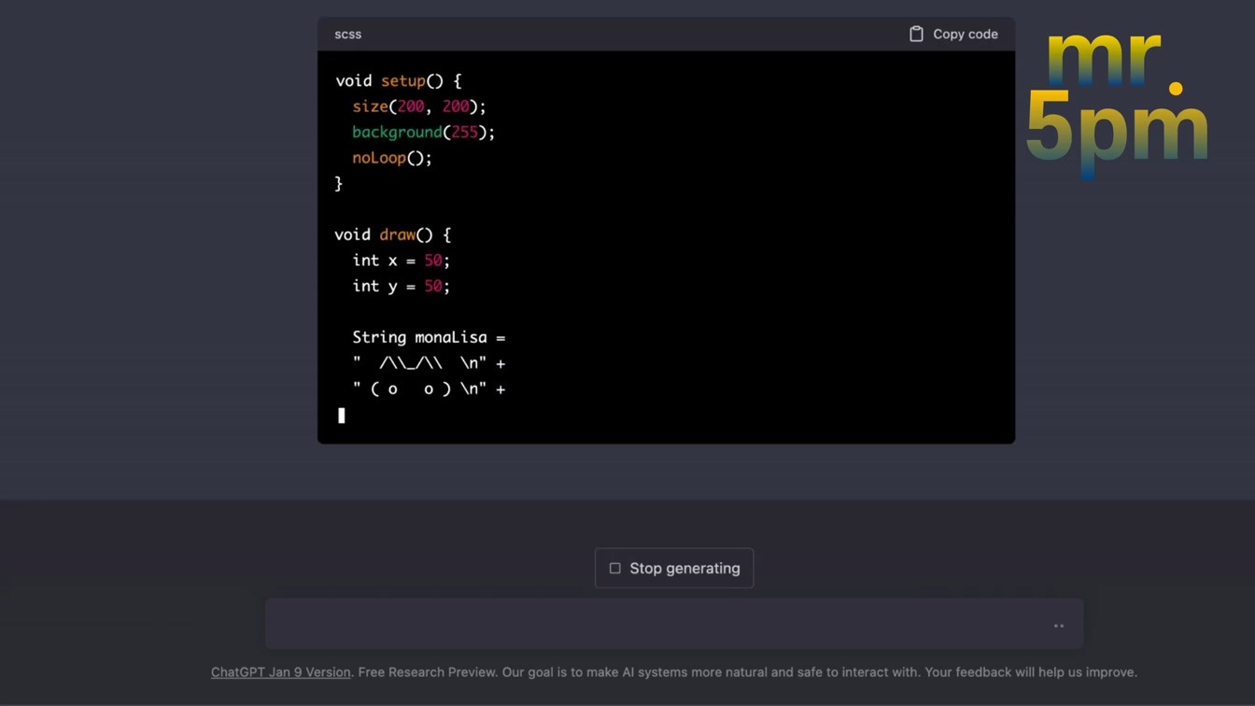Click the code line 'background(255);'
1255x706 pixels.
click(424, 133)
